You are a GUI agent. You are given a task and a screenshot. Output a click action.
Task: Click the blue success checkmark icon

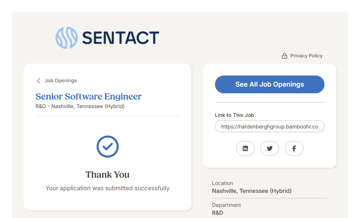(107, 147)
